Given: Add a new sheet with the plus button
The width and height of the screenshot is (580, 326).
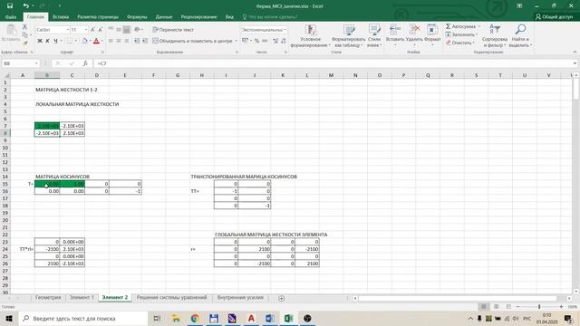Looking at the screenshot, I should click(281, 298).
